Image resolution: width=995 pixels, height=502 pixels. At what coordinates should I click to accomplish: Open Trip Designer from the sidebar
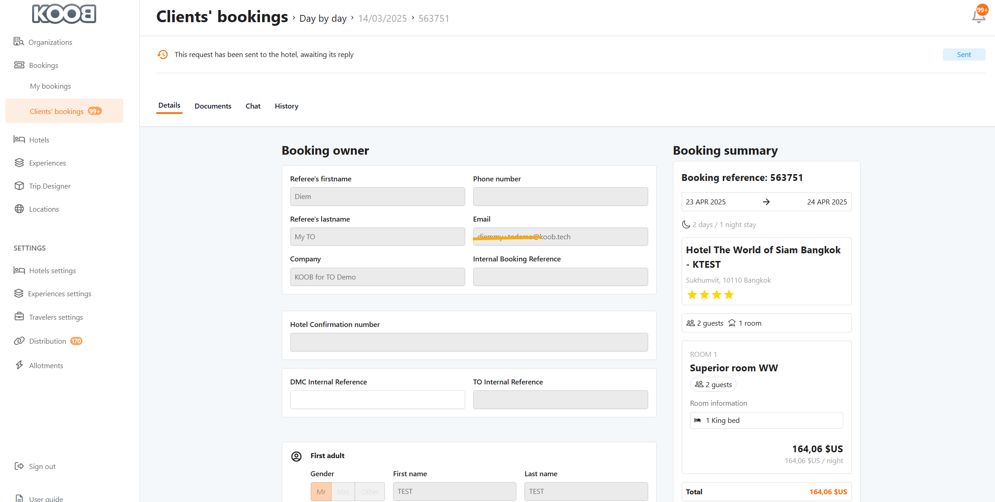click(49, 186)
